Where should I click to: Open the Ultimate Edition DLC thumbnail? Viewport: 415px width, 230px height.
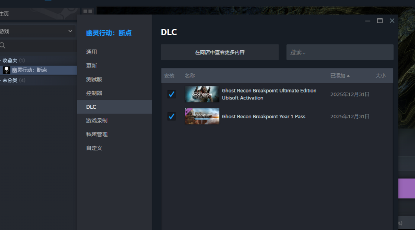click(x=202, y=94)
